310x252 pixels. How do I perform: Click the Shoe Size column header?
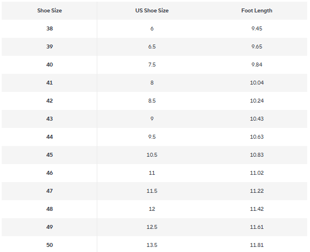[x=49, y=11]
